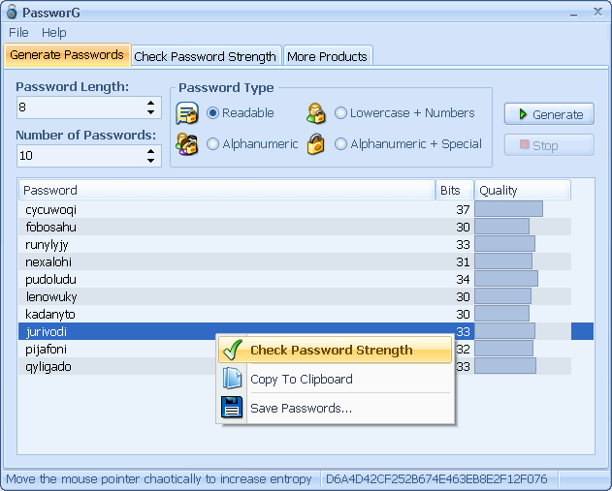Image resolution: width=612 pixels, height=491 pixels.
Task: Sort by Bits column header
Action: [455, 190]
